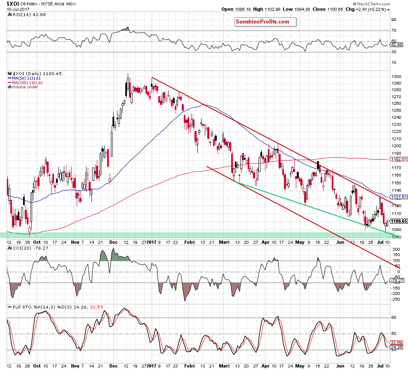Click the Jun month label on bottom axis
This screenshot has width=408, height=370.
coord(340,366)
